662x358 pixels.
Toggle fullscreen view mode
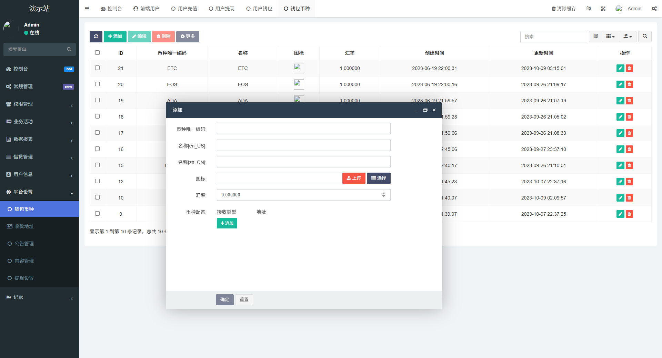(603, 8)
